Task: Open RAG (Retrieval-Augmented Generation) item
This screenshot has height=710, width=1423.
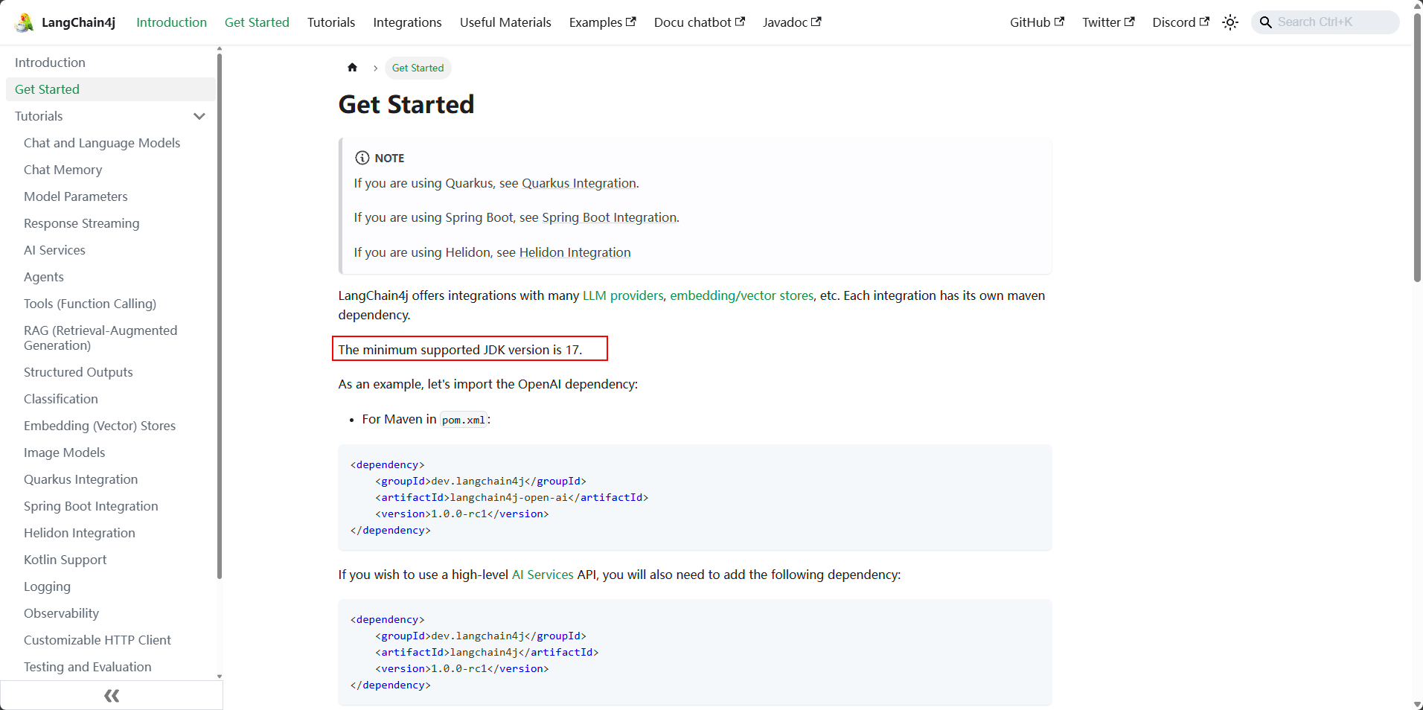Action: [100, 338]
